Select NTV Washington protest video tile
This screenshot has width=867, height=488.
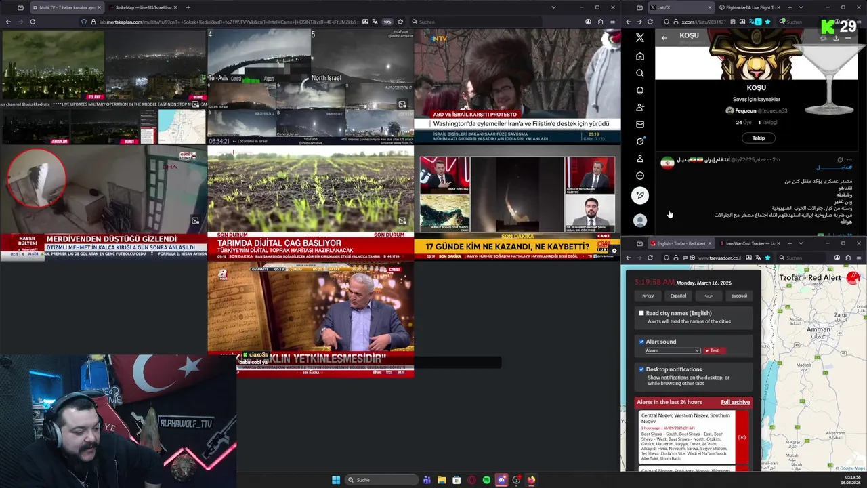(517, 86)
